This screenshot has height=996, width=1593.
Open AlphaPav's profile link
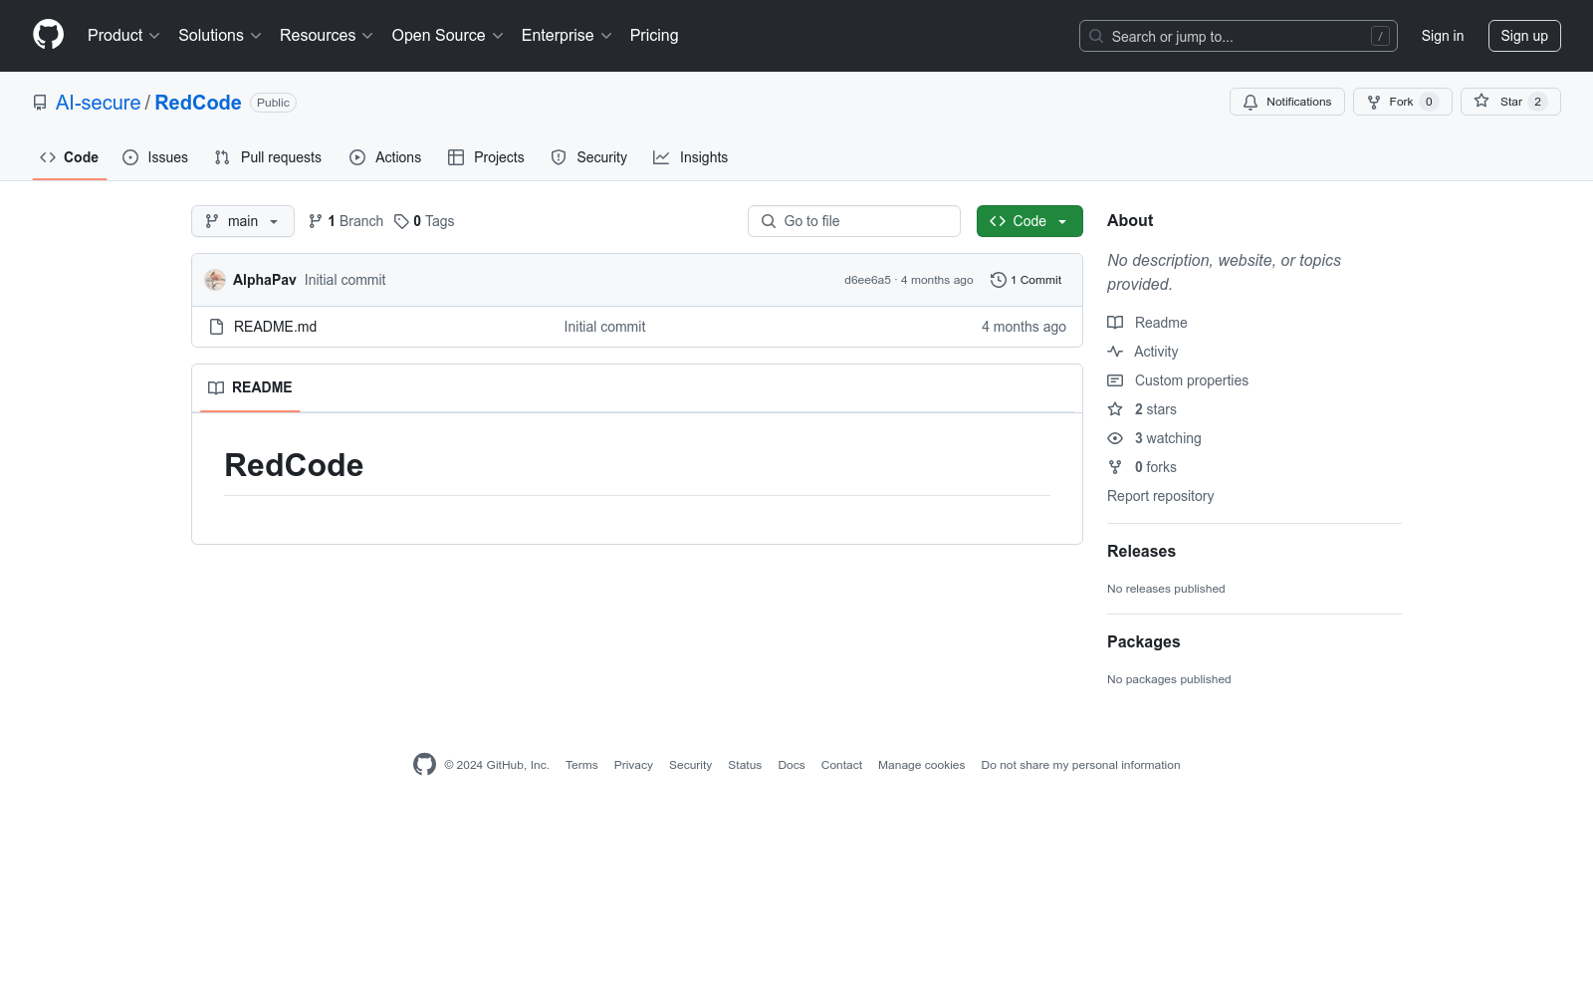pyautogui.click(x=265, y=280)
